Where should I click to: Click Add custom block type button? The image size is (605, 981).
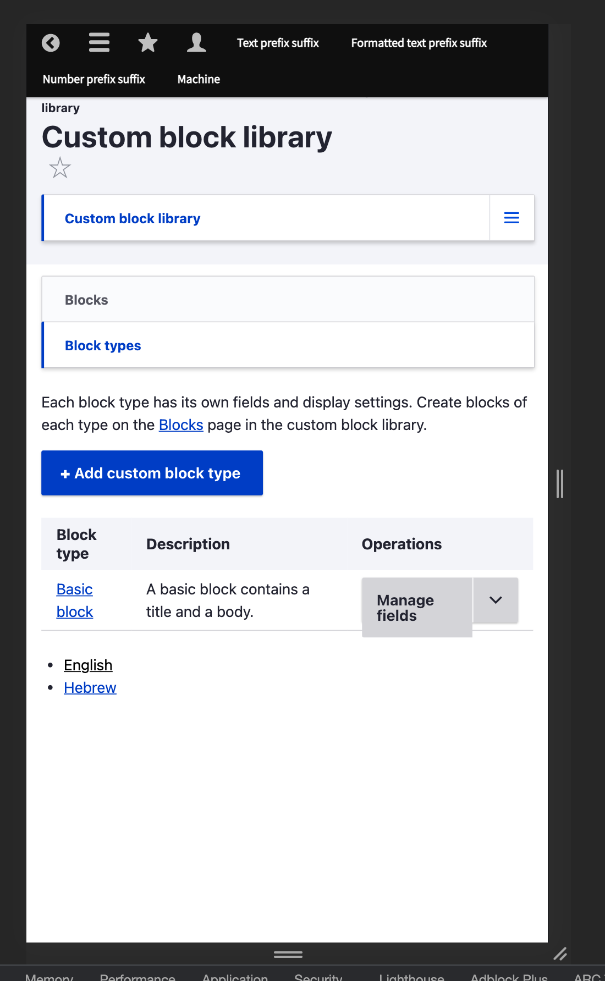click(152, 473)
